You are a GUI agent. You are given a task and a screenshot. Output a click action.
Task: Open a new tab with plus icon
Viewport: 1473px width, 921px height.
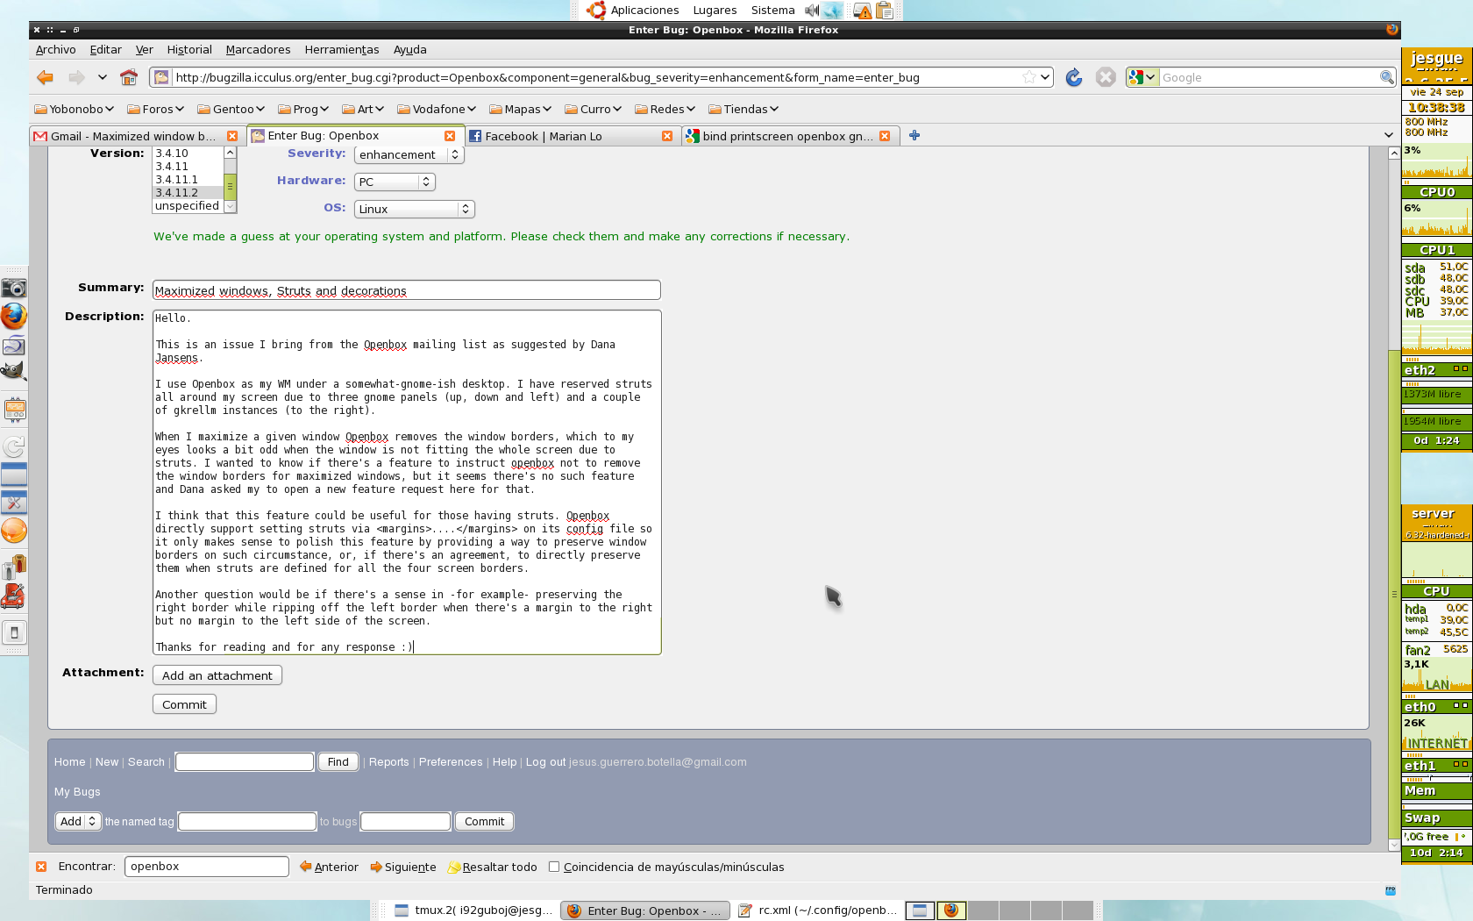click(914, 136)
